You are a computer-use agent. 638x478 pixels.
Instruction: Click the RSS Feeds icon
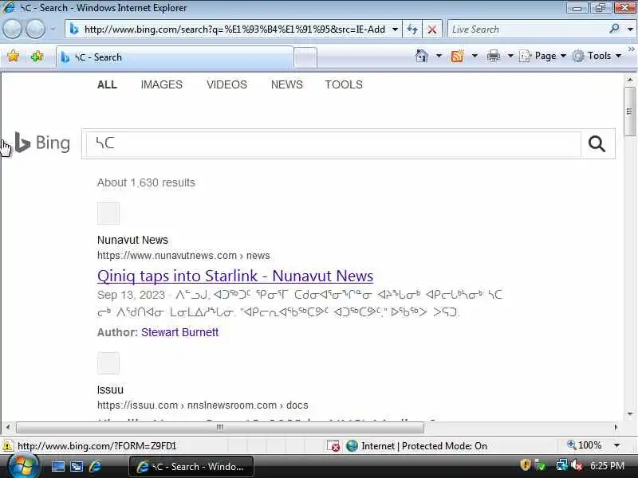(x=457, y=56)
